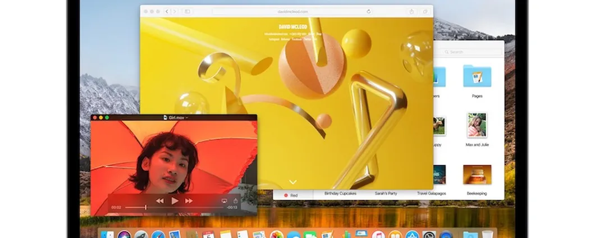The image size is (595, 238).
Task: Go back in the Safari window
Action: tap(167, 11)
